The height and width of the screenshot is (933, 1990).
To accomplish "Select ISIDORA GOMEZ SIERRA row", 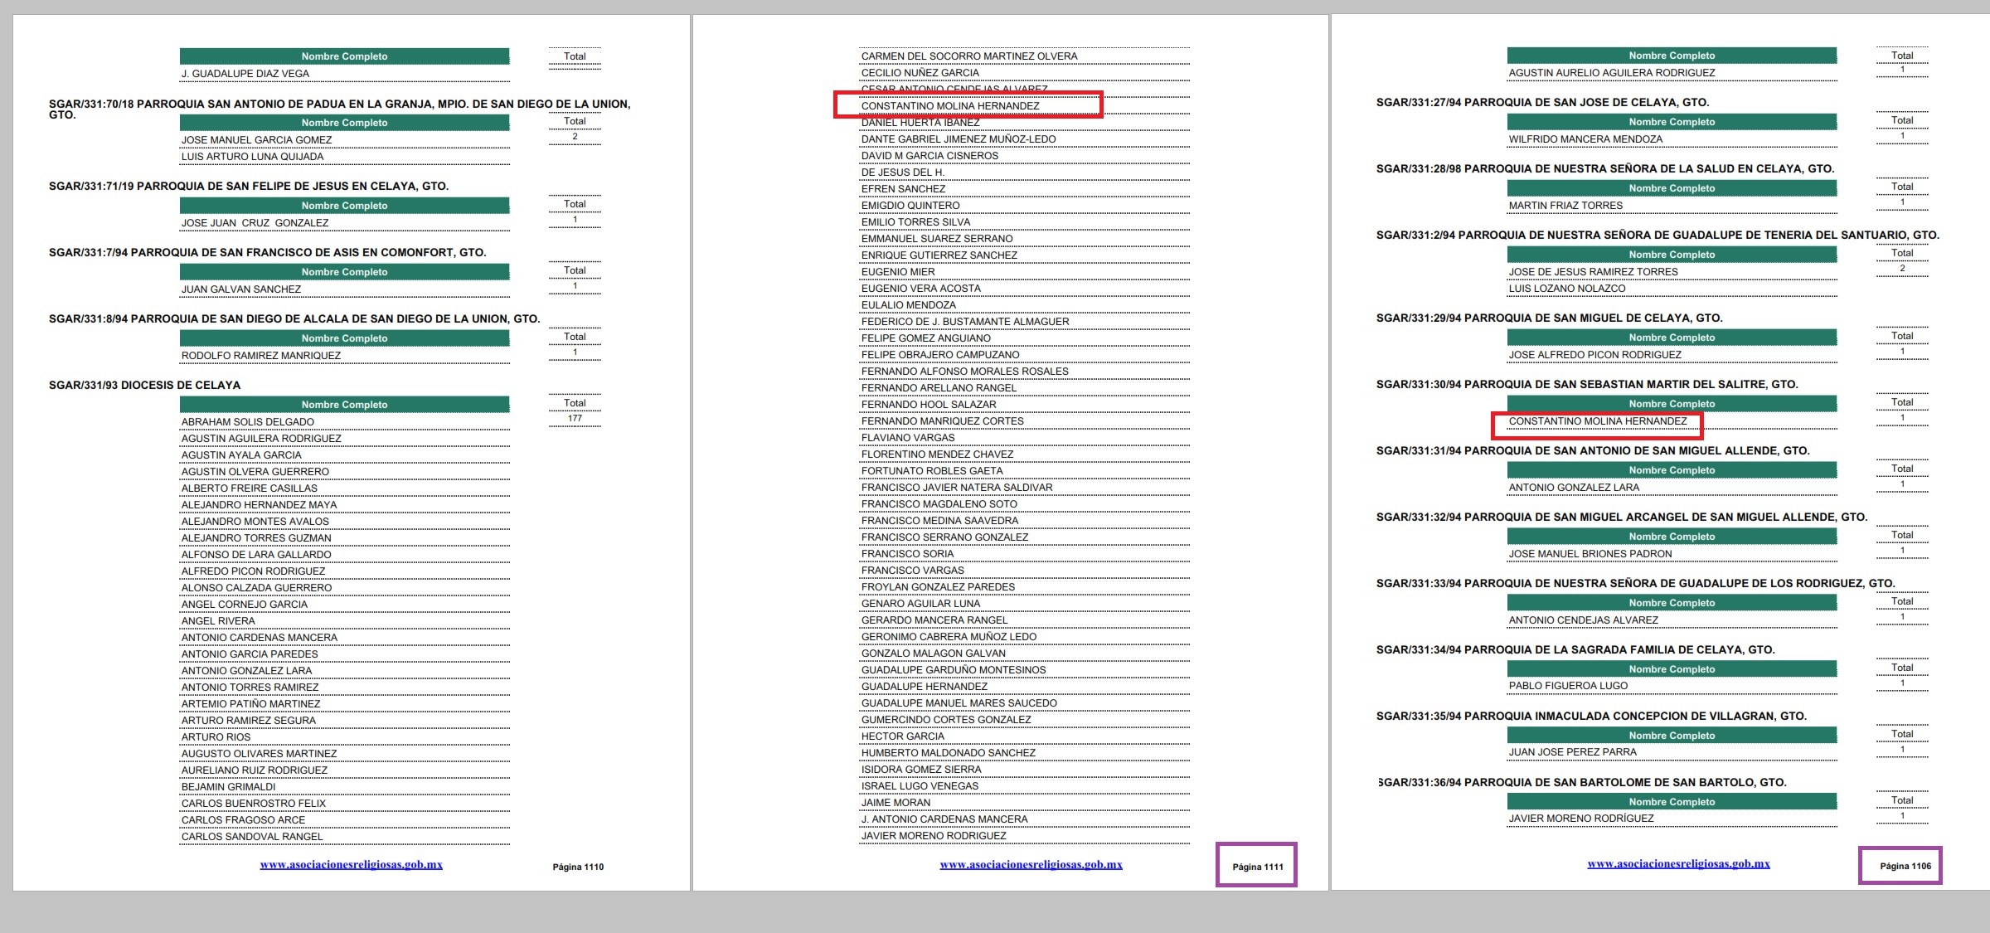I will pos(1024,769).
